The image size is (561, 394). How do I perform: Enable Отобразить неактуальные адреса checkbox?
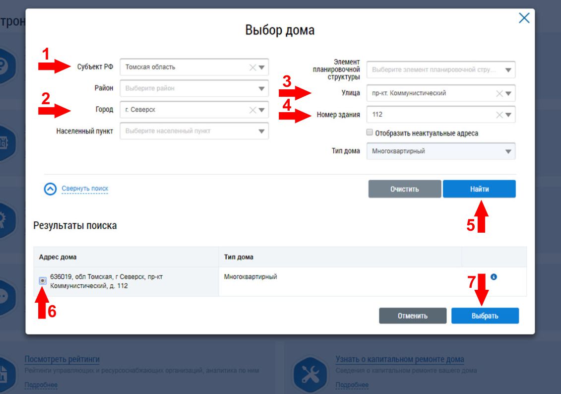pyautogui.click(x=370, y=132)
